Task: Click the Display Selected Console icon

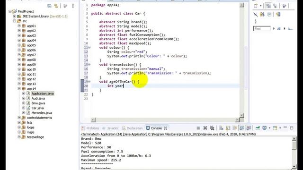Action: tap(265, 128)
